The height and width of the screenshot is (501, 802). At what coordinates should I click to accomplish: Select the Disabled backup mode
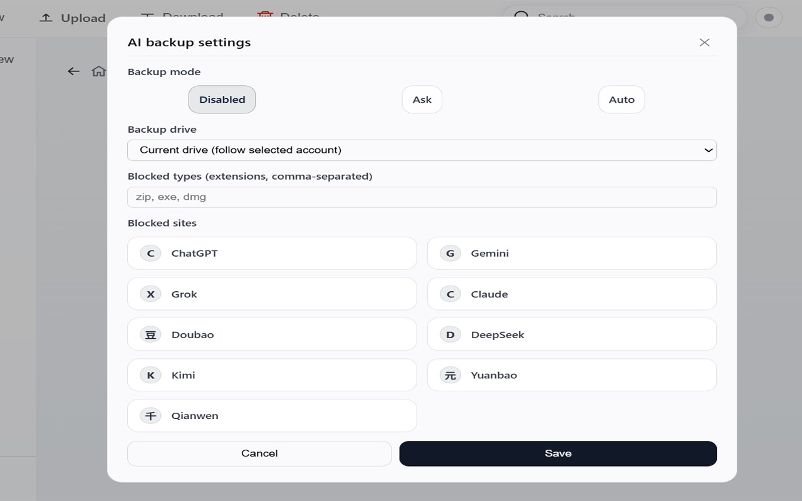pos(222,100)
